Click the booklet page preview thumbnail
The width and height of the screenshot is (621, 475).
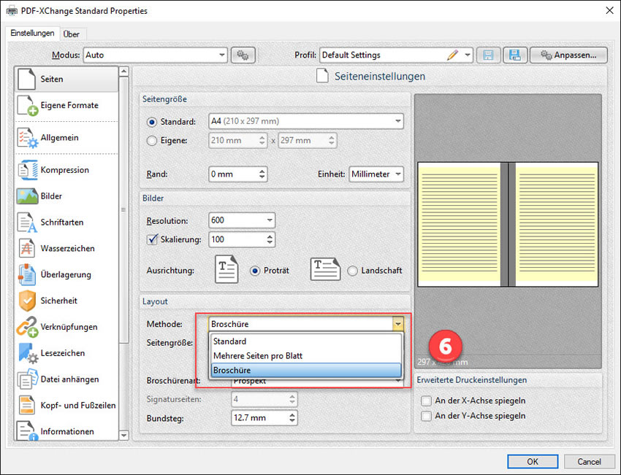click(508, 224)
